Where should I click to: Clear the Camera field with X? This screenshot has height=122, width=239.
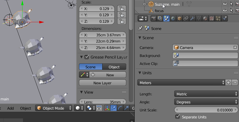[x=235, y=47]
